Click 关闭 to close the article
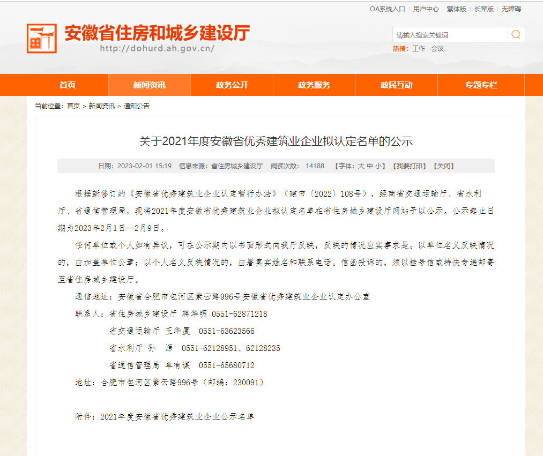 (x=443, y=166)
